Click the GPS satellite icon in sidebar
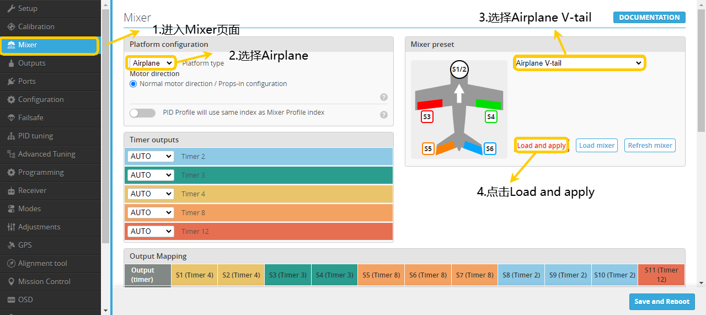The width and height of the screenshot is (706, 315). 11,245
